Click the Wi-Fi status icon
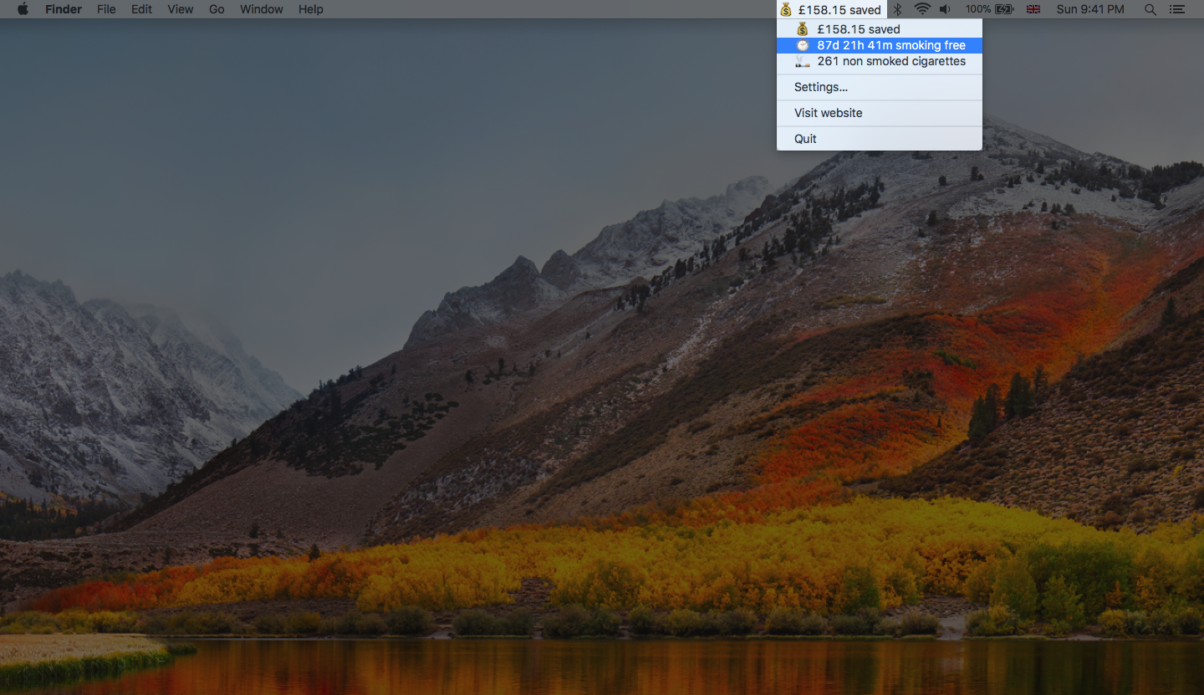 (922, 9)
